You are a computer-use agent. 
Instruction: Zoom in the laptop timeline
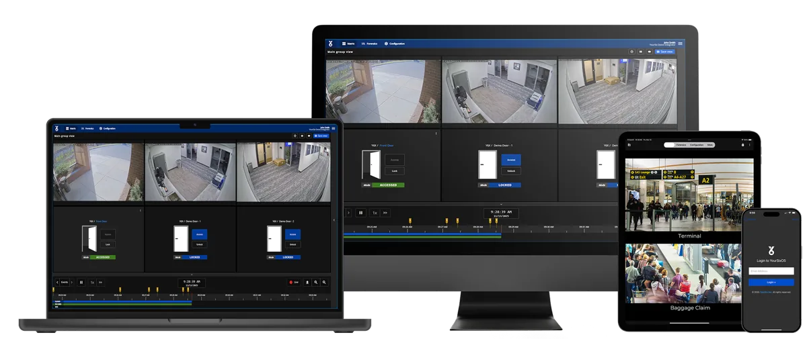click(316, 283)
